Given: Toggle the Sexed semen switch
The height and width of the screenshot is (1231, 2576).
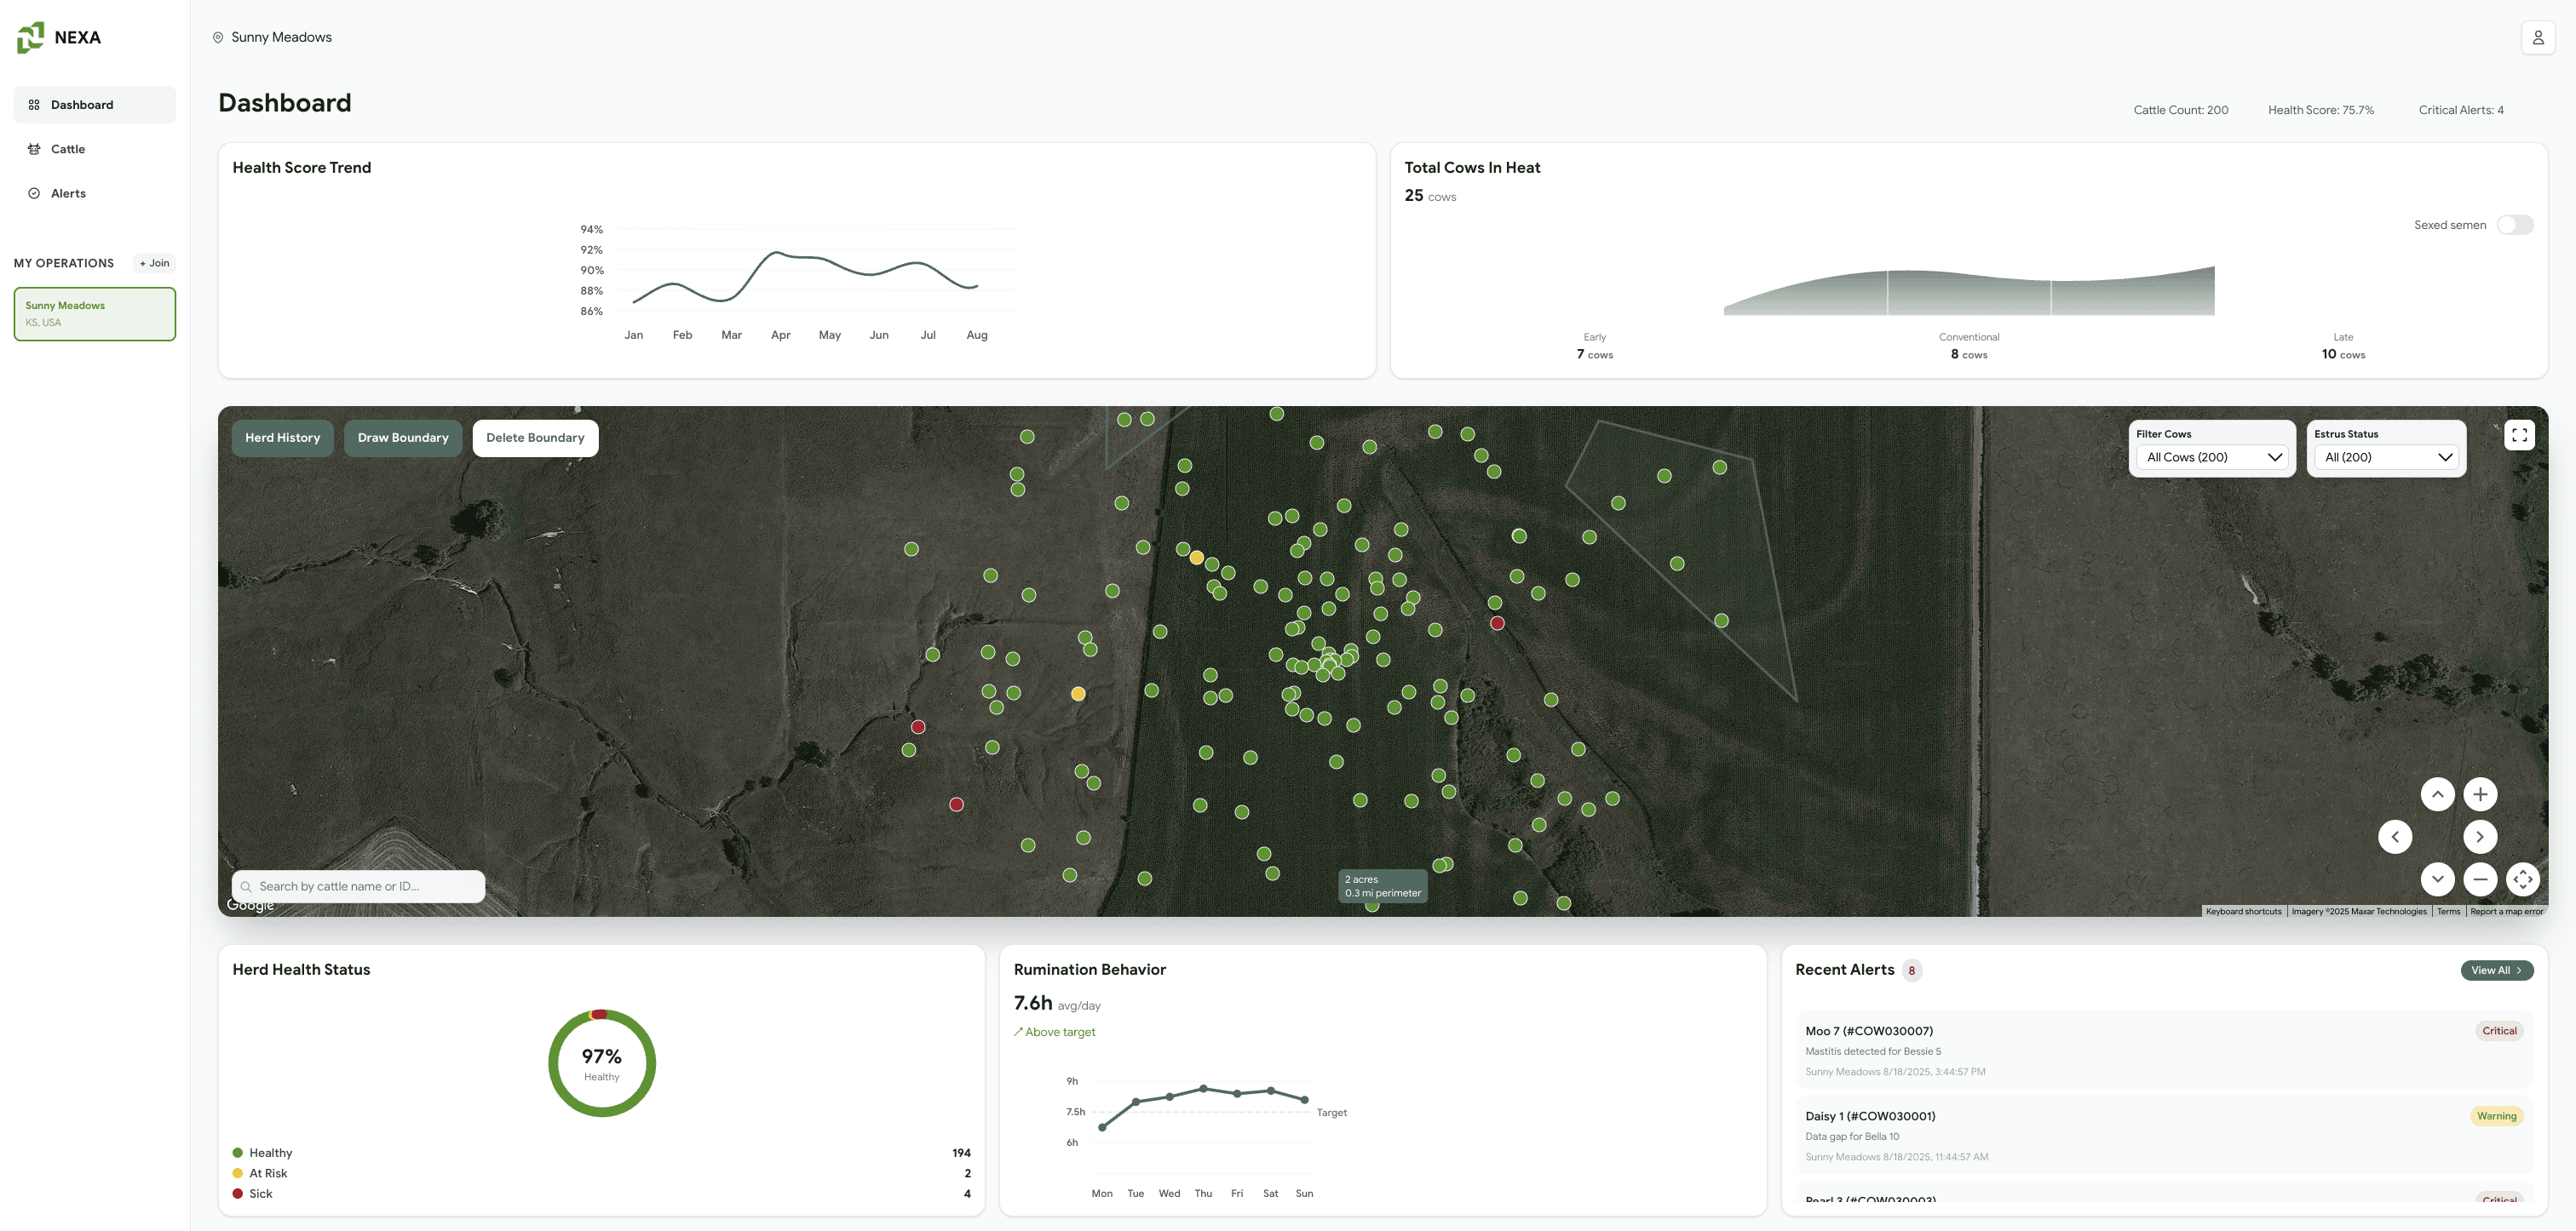Looking at the screenshot, I should click(2514, 225).
